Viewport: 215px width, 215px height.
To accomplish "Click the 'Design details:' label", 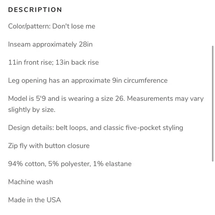I will click(x=31, y=128).
